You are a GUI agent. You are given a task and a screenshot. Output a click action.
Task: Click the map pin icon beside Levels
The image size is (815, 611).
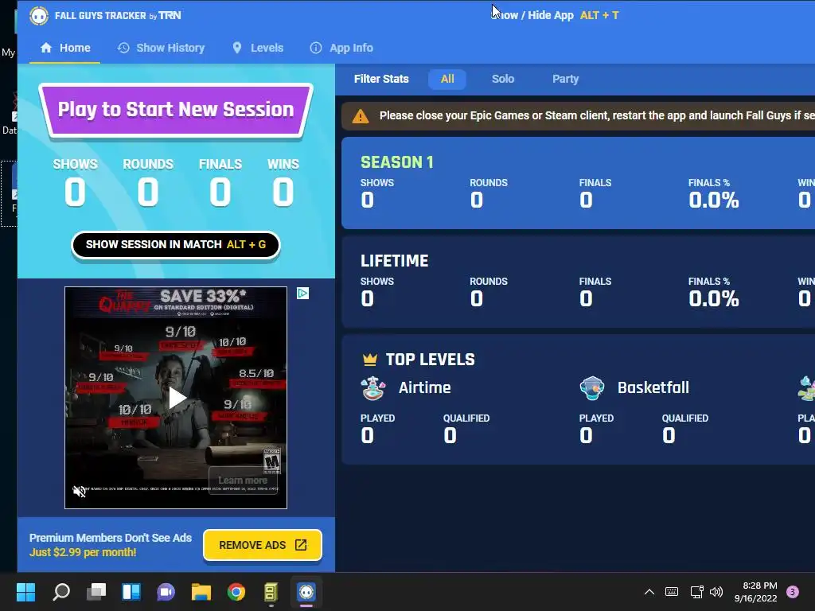[237, 48]
